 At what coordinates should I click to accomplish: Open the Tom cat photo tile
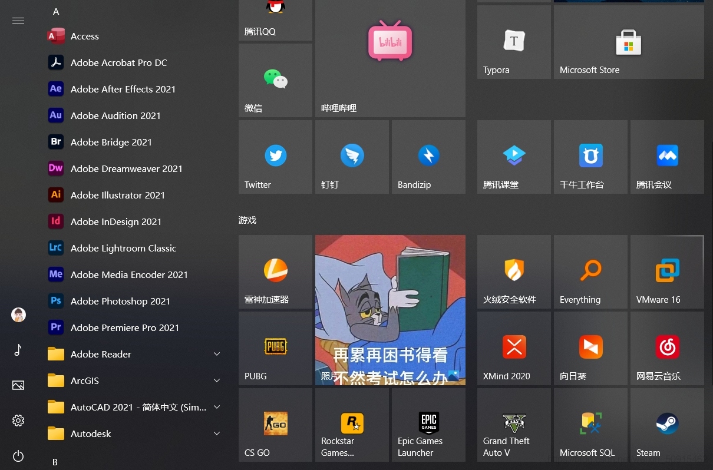[x=390, y=310]
